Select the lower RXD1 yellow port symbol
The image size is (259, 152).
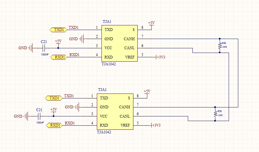(54, 125)
